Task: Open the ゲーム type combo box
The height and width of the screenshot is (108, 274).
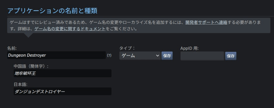Action: 140,56
